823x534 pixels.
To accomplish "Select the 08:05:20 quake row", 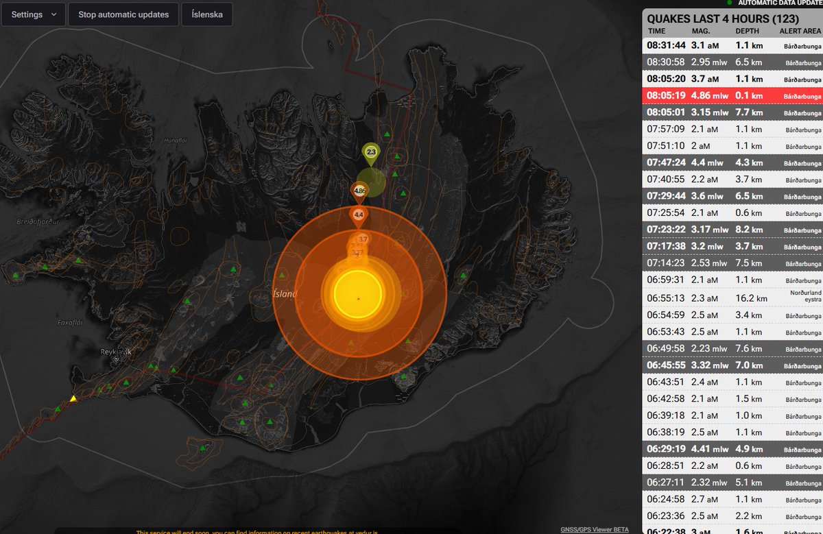I will (732, 79).
